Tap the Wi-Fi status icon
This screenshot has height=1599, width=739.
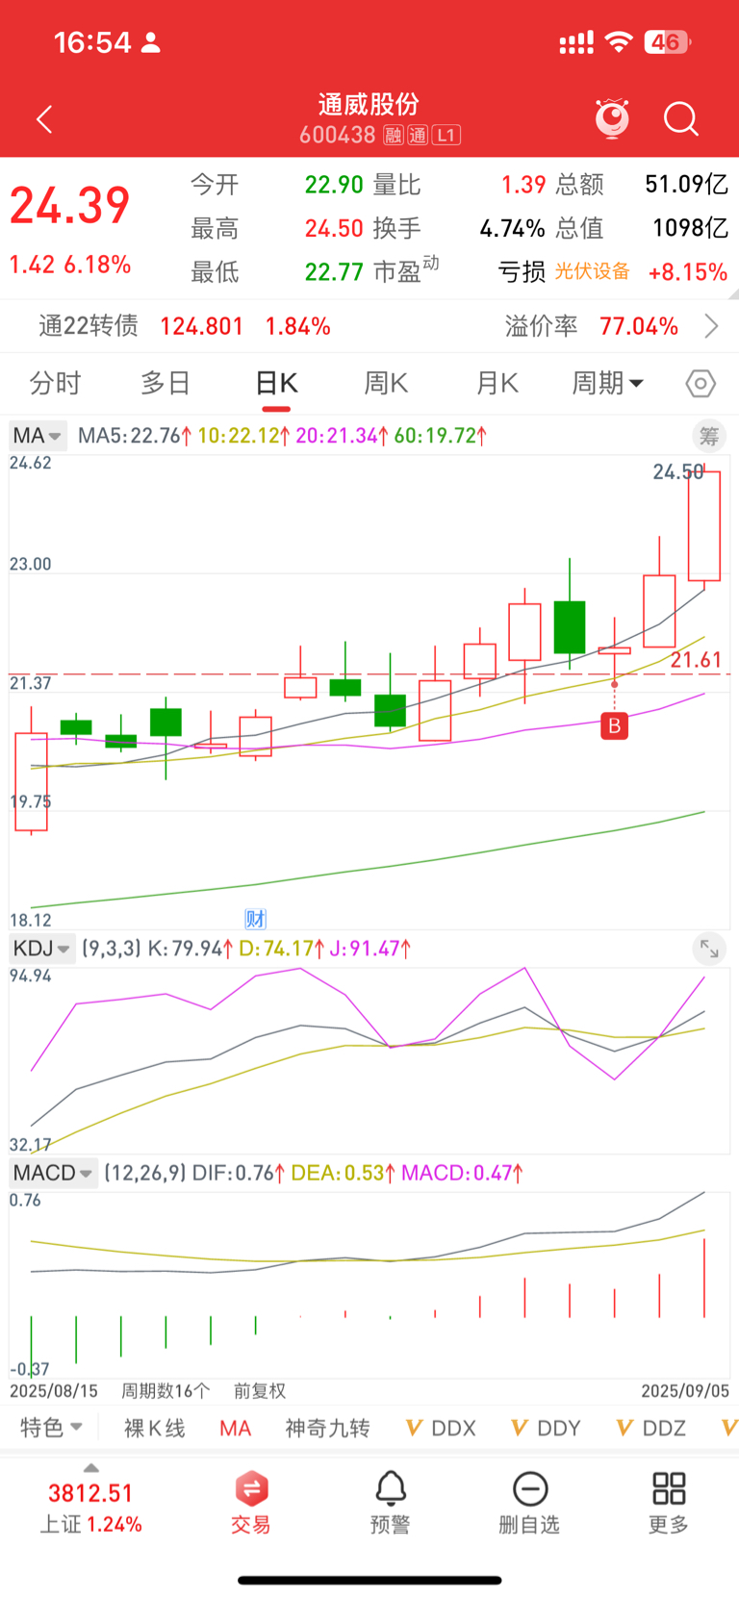(x=619, y=42)
